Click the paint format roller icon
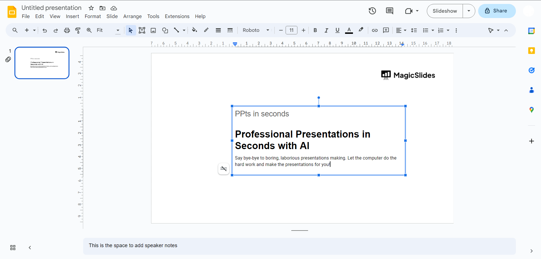Viewport: 541px width, 259px height. coord(78,30)
